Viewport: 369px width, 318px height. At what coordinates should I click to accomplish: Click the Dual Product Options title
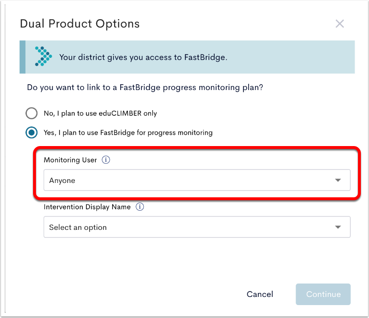[x=80, y=24]
